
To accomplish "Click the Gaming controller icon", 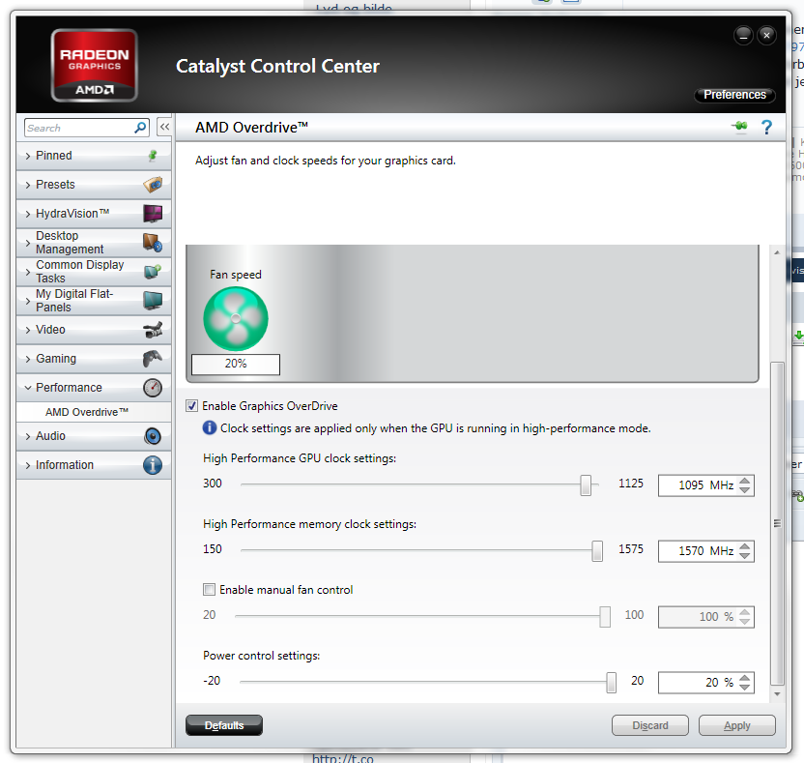I will pyautogui.click(x=153, y=359).
